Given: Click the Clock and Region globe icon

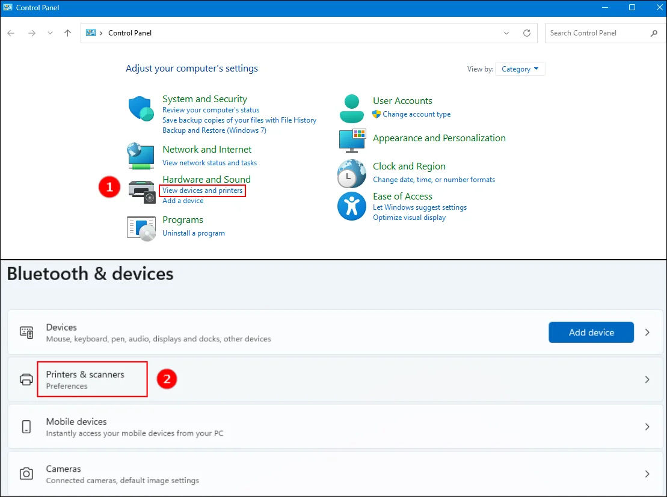Looking at the screenshot, I should (352, 174).
